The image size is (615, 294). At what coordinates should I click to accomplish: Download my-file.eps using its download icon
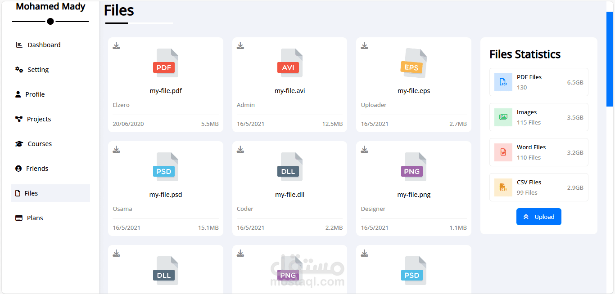coord(365,45)
